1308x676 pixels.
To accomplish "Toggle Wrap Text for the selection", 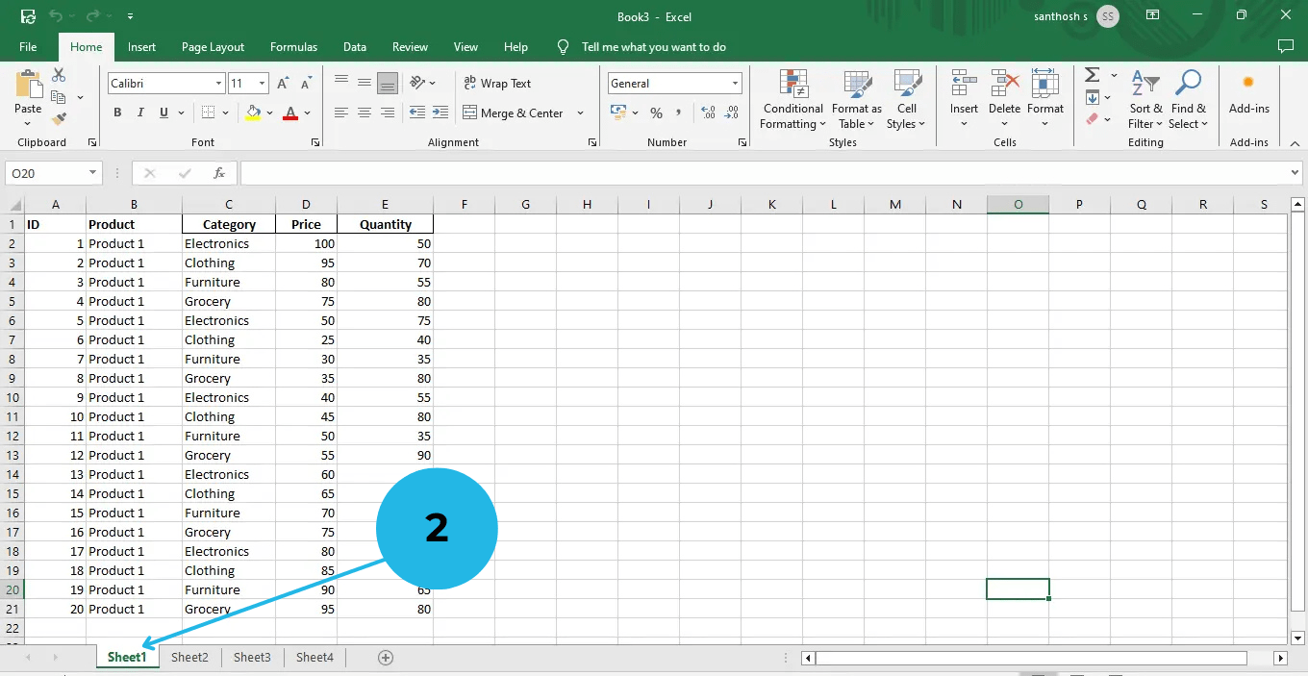I will (497, 83).
